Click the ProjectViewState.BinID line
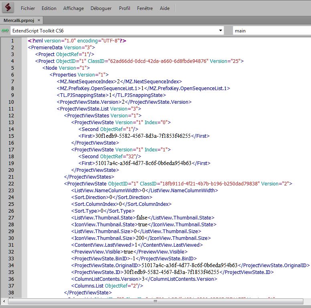 click(x=134, y=258)
